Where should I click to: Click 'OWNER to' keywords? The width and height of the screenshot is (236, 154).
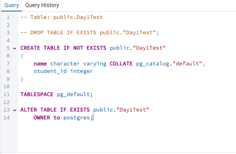click(47, 118)
